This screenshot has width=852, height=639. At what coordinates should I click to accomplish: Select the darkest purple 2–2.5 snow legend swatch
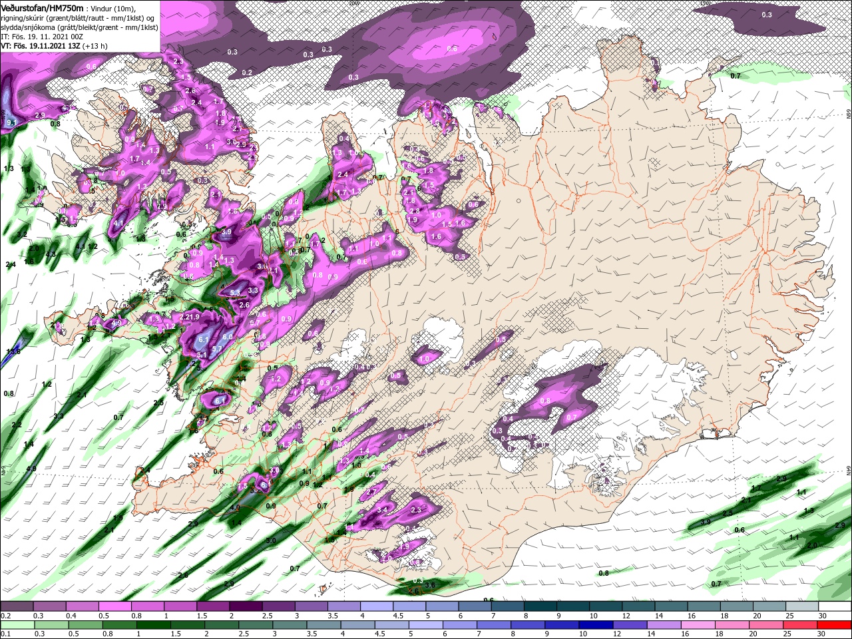point(245,607)
